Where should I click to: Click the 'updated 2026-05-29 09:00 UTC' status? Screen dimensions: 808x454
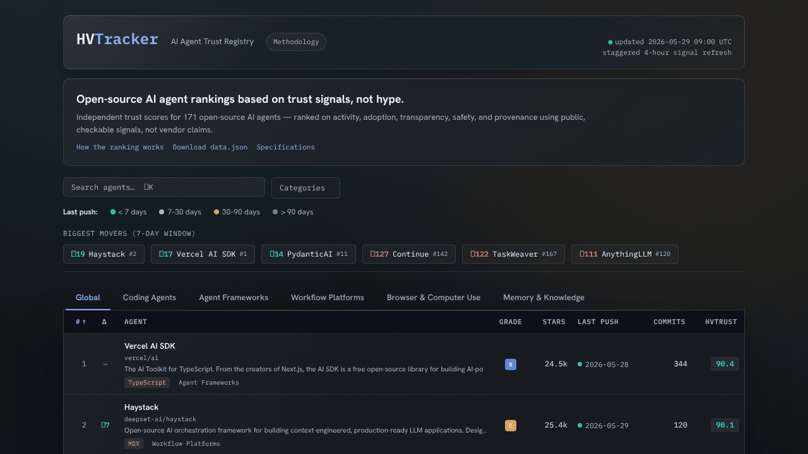[670, 42]
